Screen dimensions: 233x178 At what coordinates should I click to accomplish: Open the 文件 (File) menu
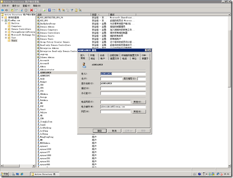click(6, 6)
